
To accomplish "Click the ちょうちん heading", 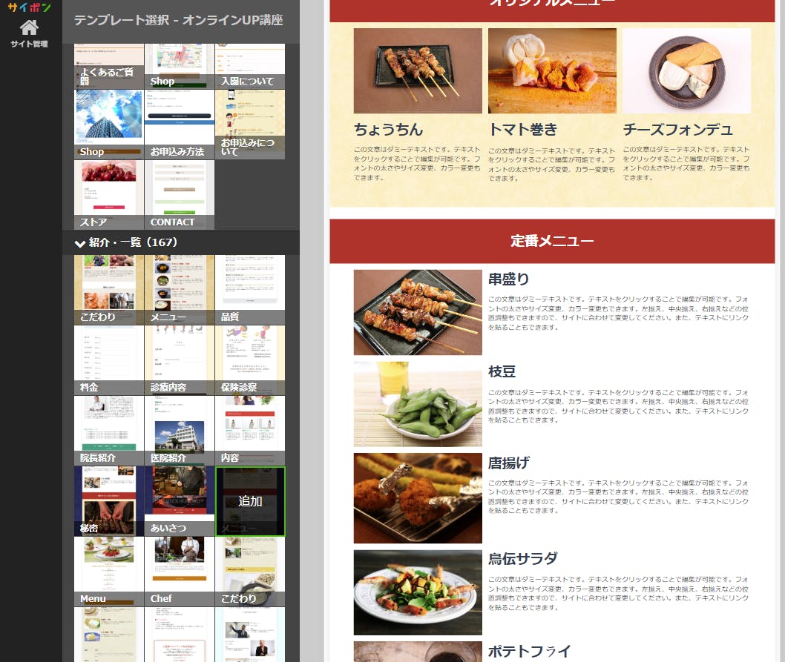I will [x=389, y=130].
